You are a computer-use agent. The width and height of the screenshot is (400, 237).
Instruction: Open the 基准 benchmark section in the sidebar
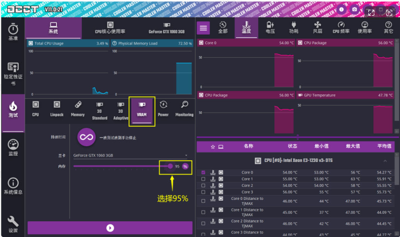pos(13,32)
